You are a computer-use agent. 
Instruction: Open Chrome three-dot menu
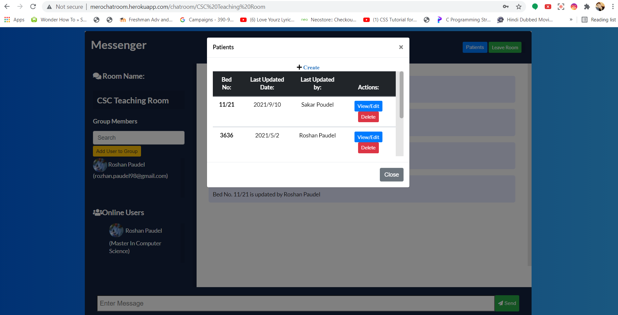[613, 7]
